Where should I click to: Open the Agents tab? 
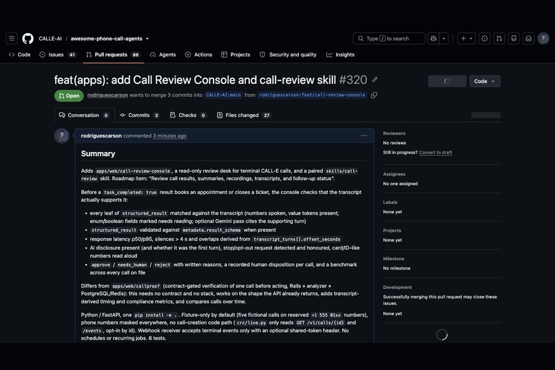pos(163,55)
